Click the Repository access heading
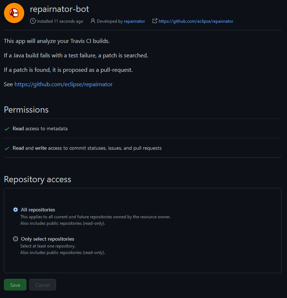The height and width of the screenshot is (298, 287). coord(38,179)
